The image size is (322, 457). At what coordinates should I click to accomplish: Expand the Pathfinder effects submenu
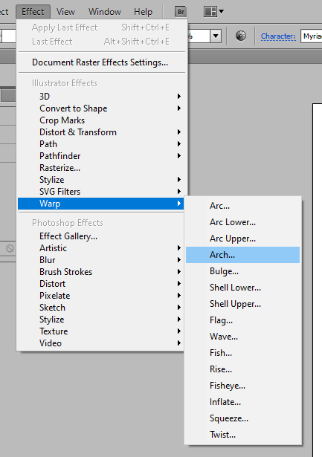pyautogui.click(x=100, y=156)
